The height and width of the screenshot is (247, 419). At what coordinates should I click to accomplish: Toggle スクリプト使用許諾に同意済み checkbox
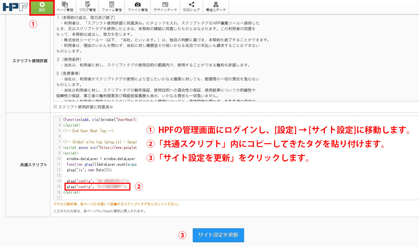pos(55,107)
